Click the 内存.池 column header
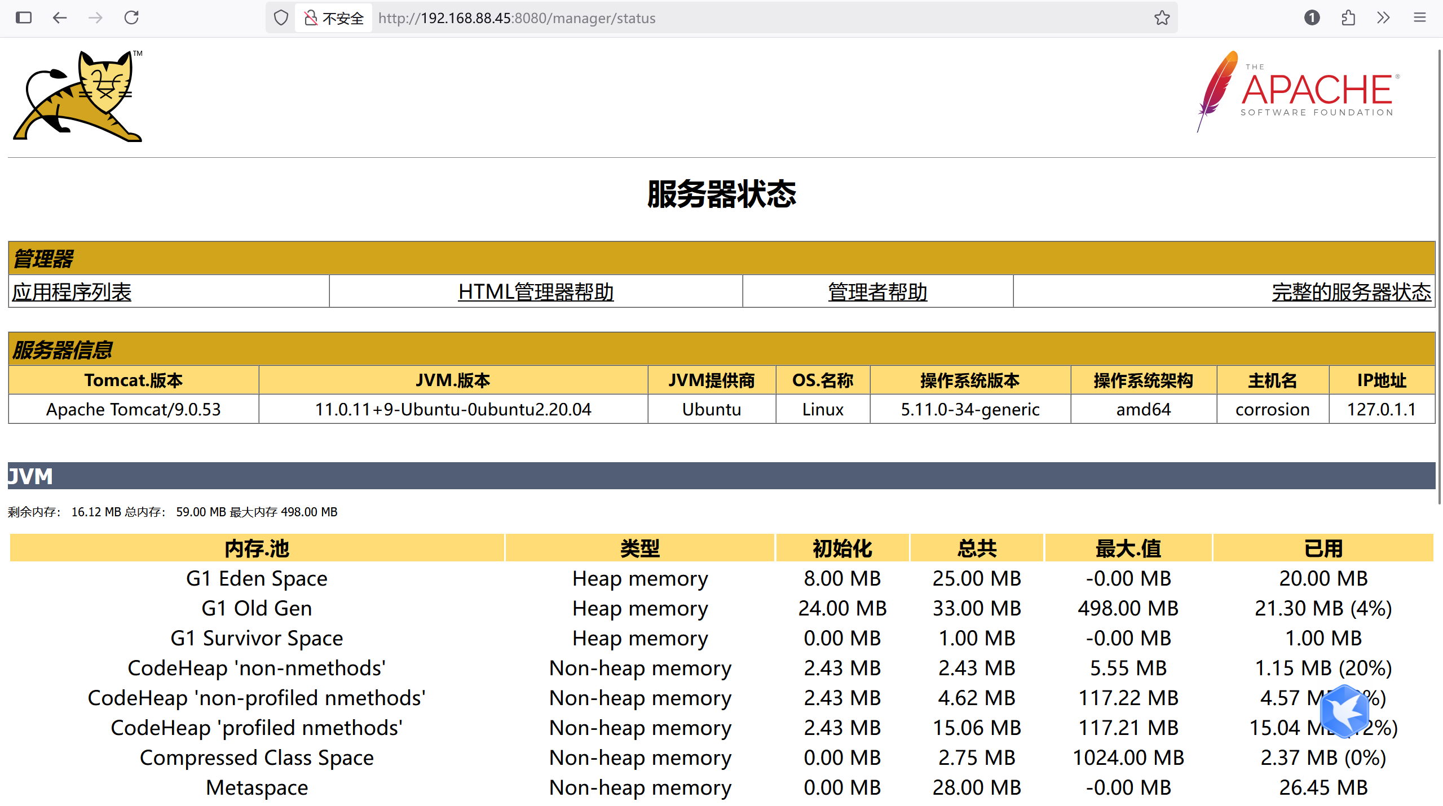The width and height of the screenshot is (1443, 806). [x=257, y=548]
